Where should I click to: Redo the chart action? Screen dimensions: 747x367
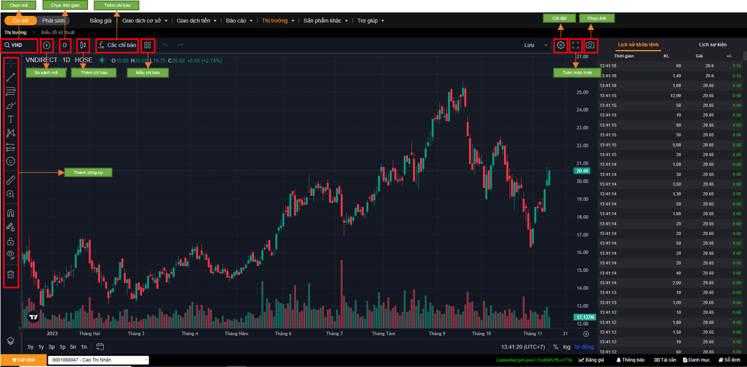(x=180, y=45)
